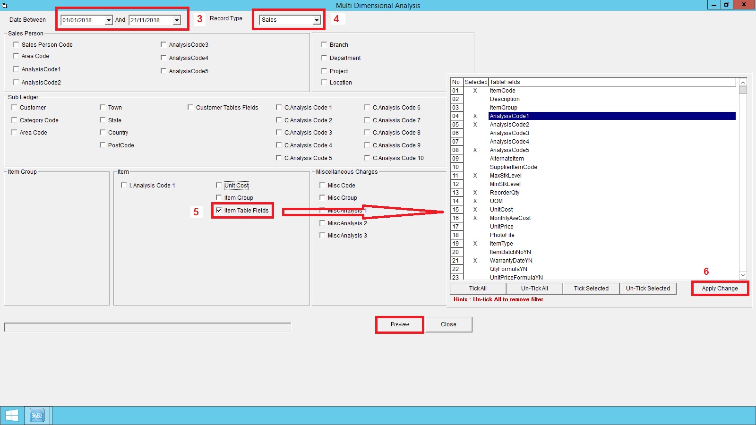Expand the Record Type dropdown
The image size is (756, 425).
[317, 20]
